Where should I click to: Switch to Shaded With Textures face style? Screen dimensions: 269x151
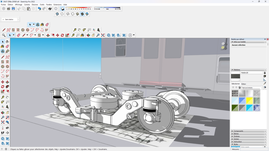82,14
